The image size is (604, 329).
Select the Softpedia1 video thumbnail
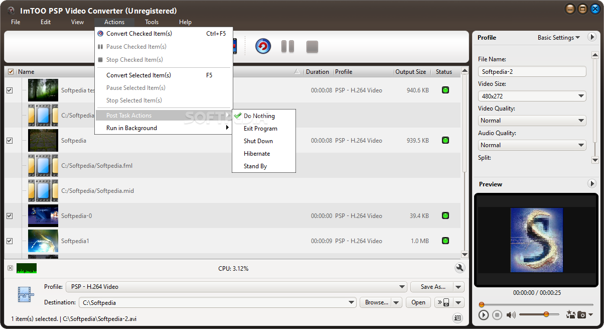43,241
